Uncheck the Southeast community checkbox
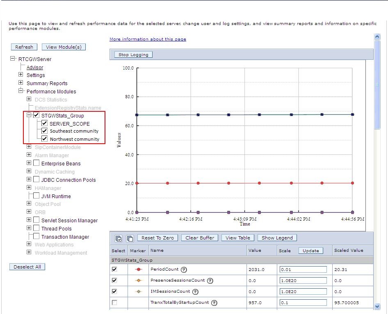388x314 pixels. coord(44,131)
